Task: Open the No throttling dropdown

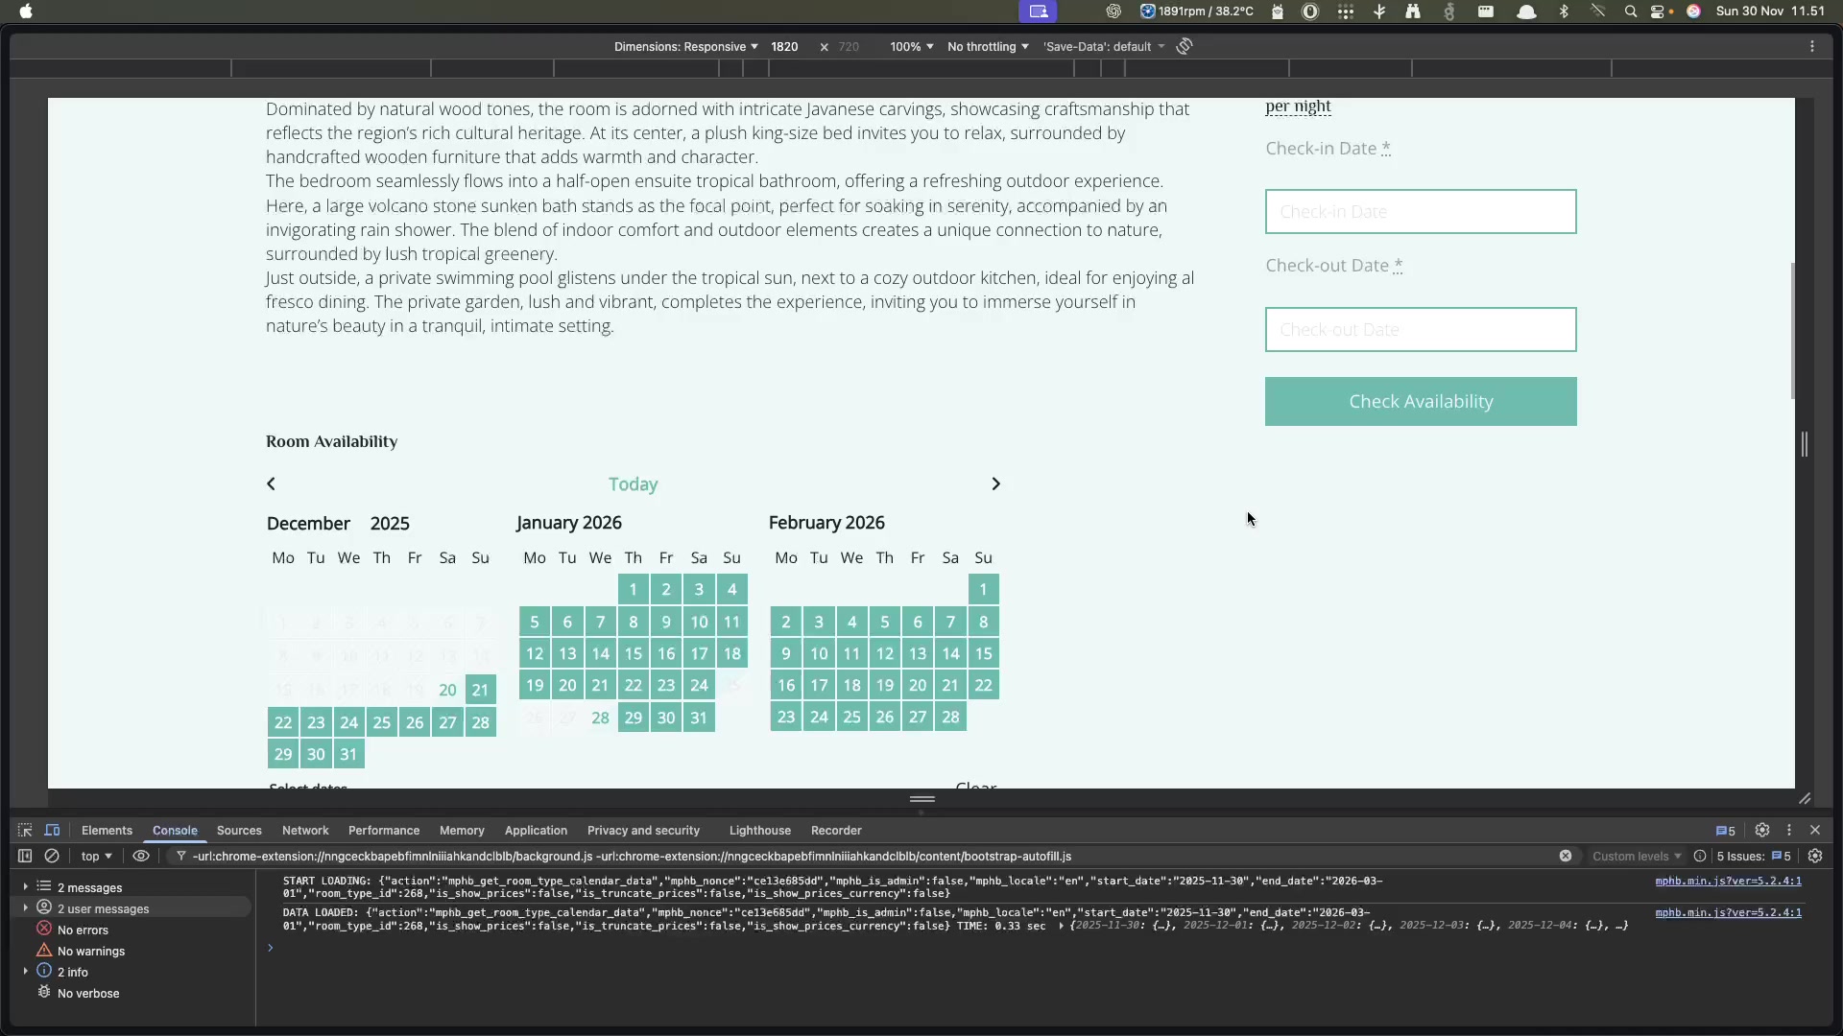Action: pyautogui.click(x=987, y=47)
